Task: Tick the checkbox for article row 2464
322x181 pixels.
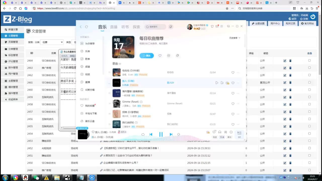Action: point(309,60)
